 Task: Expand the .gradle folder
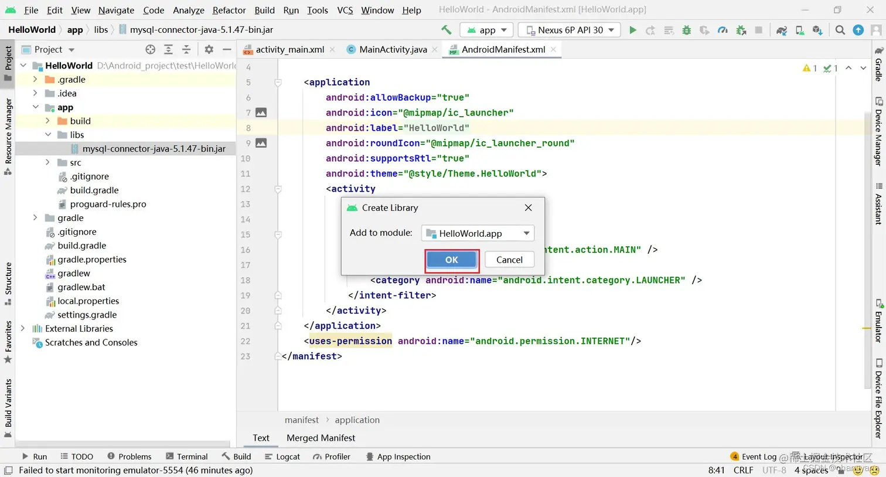coord(35,79)
